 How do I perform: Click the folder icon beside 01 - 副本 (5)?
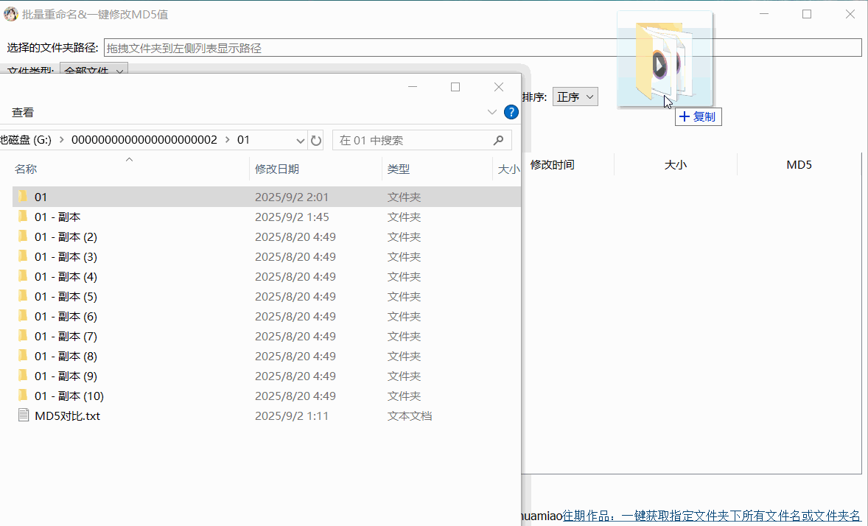23,296
